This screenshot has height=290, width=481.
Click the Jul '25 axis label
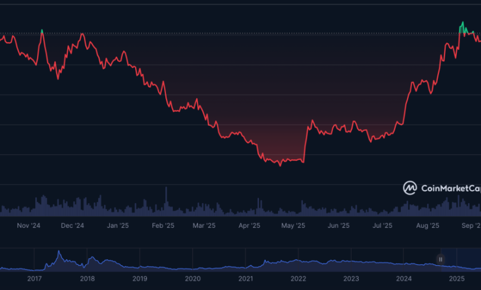381,226
